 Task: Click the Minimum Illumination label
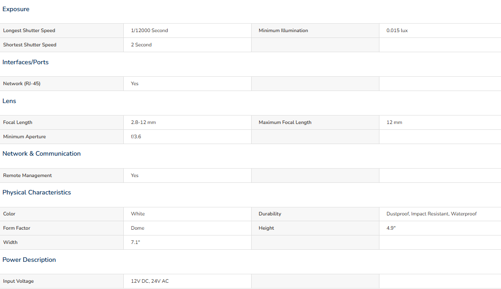point(283,31)
